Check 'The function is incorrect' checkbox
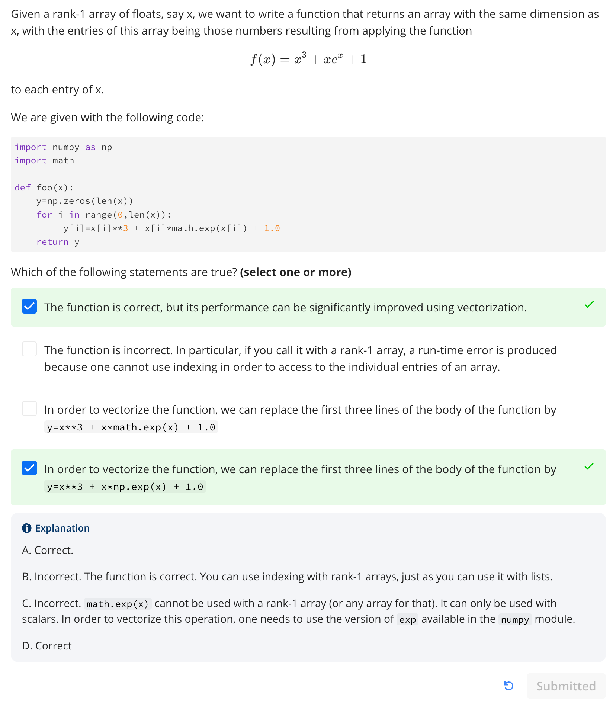The image size is (616, 709). point(29,349)
